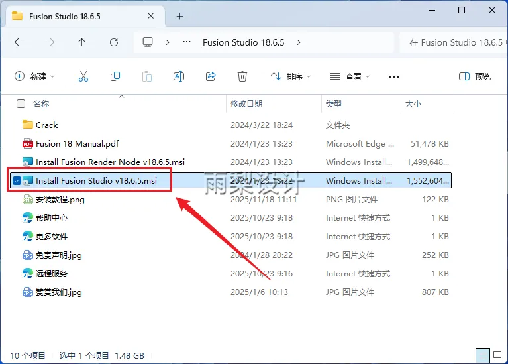Select the file name 赞赏我们.jpg

tap(59, 292)
